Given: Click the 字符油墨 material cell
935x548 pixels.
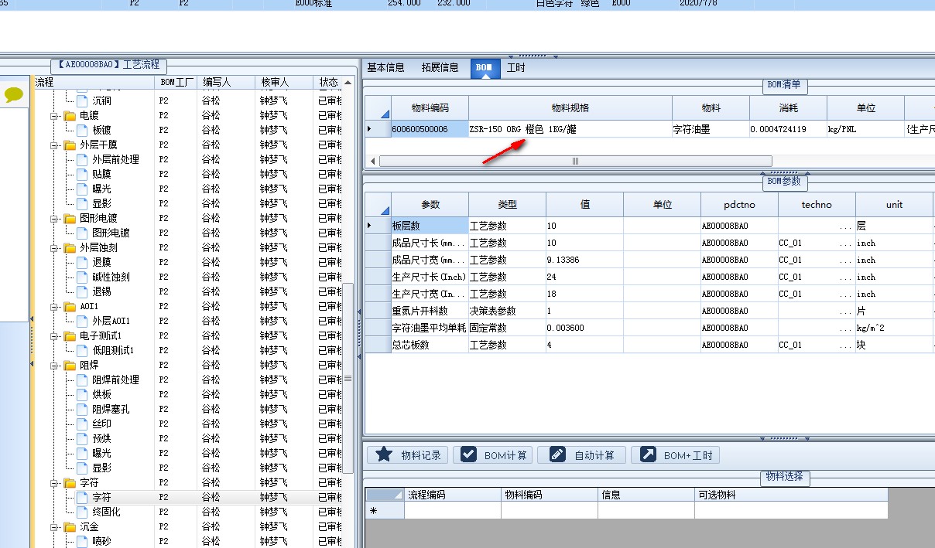Looking at the screenshot, I should tap(711, 129).
